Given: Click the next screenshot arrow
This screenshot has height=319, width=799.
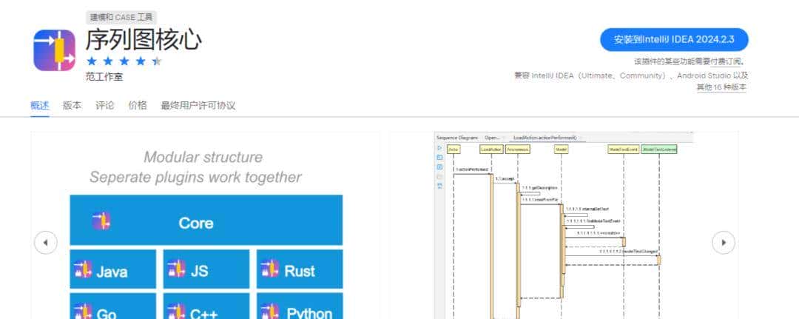Looking at the screenshot, I should [724, 243].
